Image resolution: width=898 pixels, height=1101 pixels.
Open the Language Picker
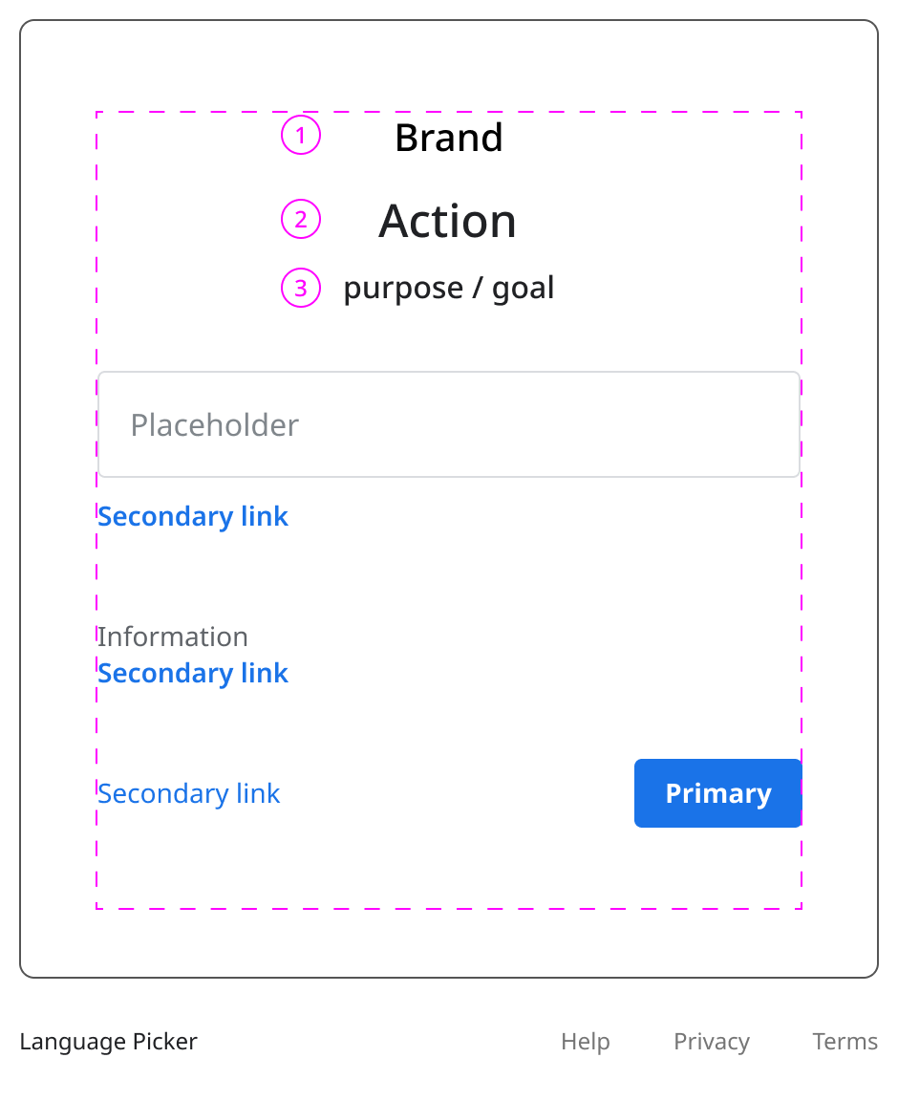click(x=109, y=1041)
